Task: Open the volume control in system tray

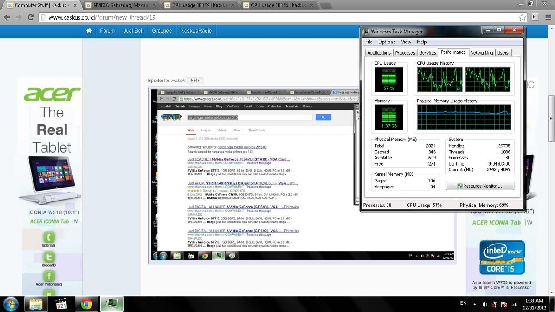Action: coord(484,304)
